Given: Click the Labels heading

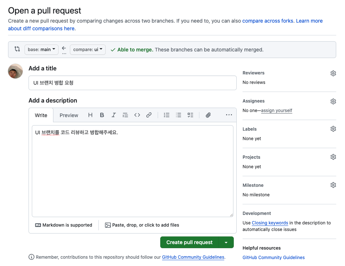Looking at the screenshot, I should click(x=250, y=129).
